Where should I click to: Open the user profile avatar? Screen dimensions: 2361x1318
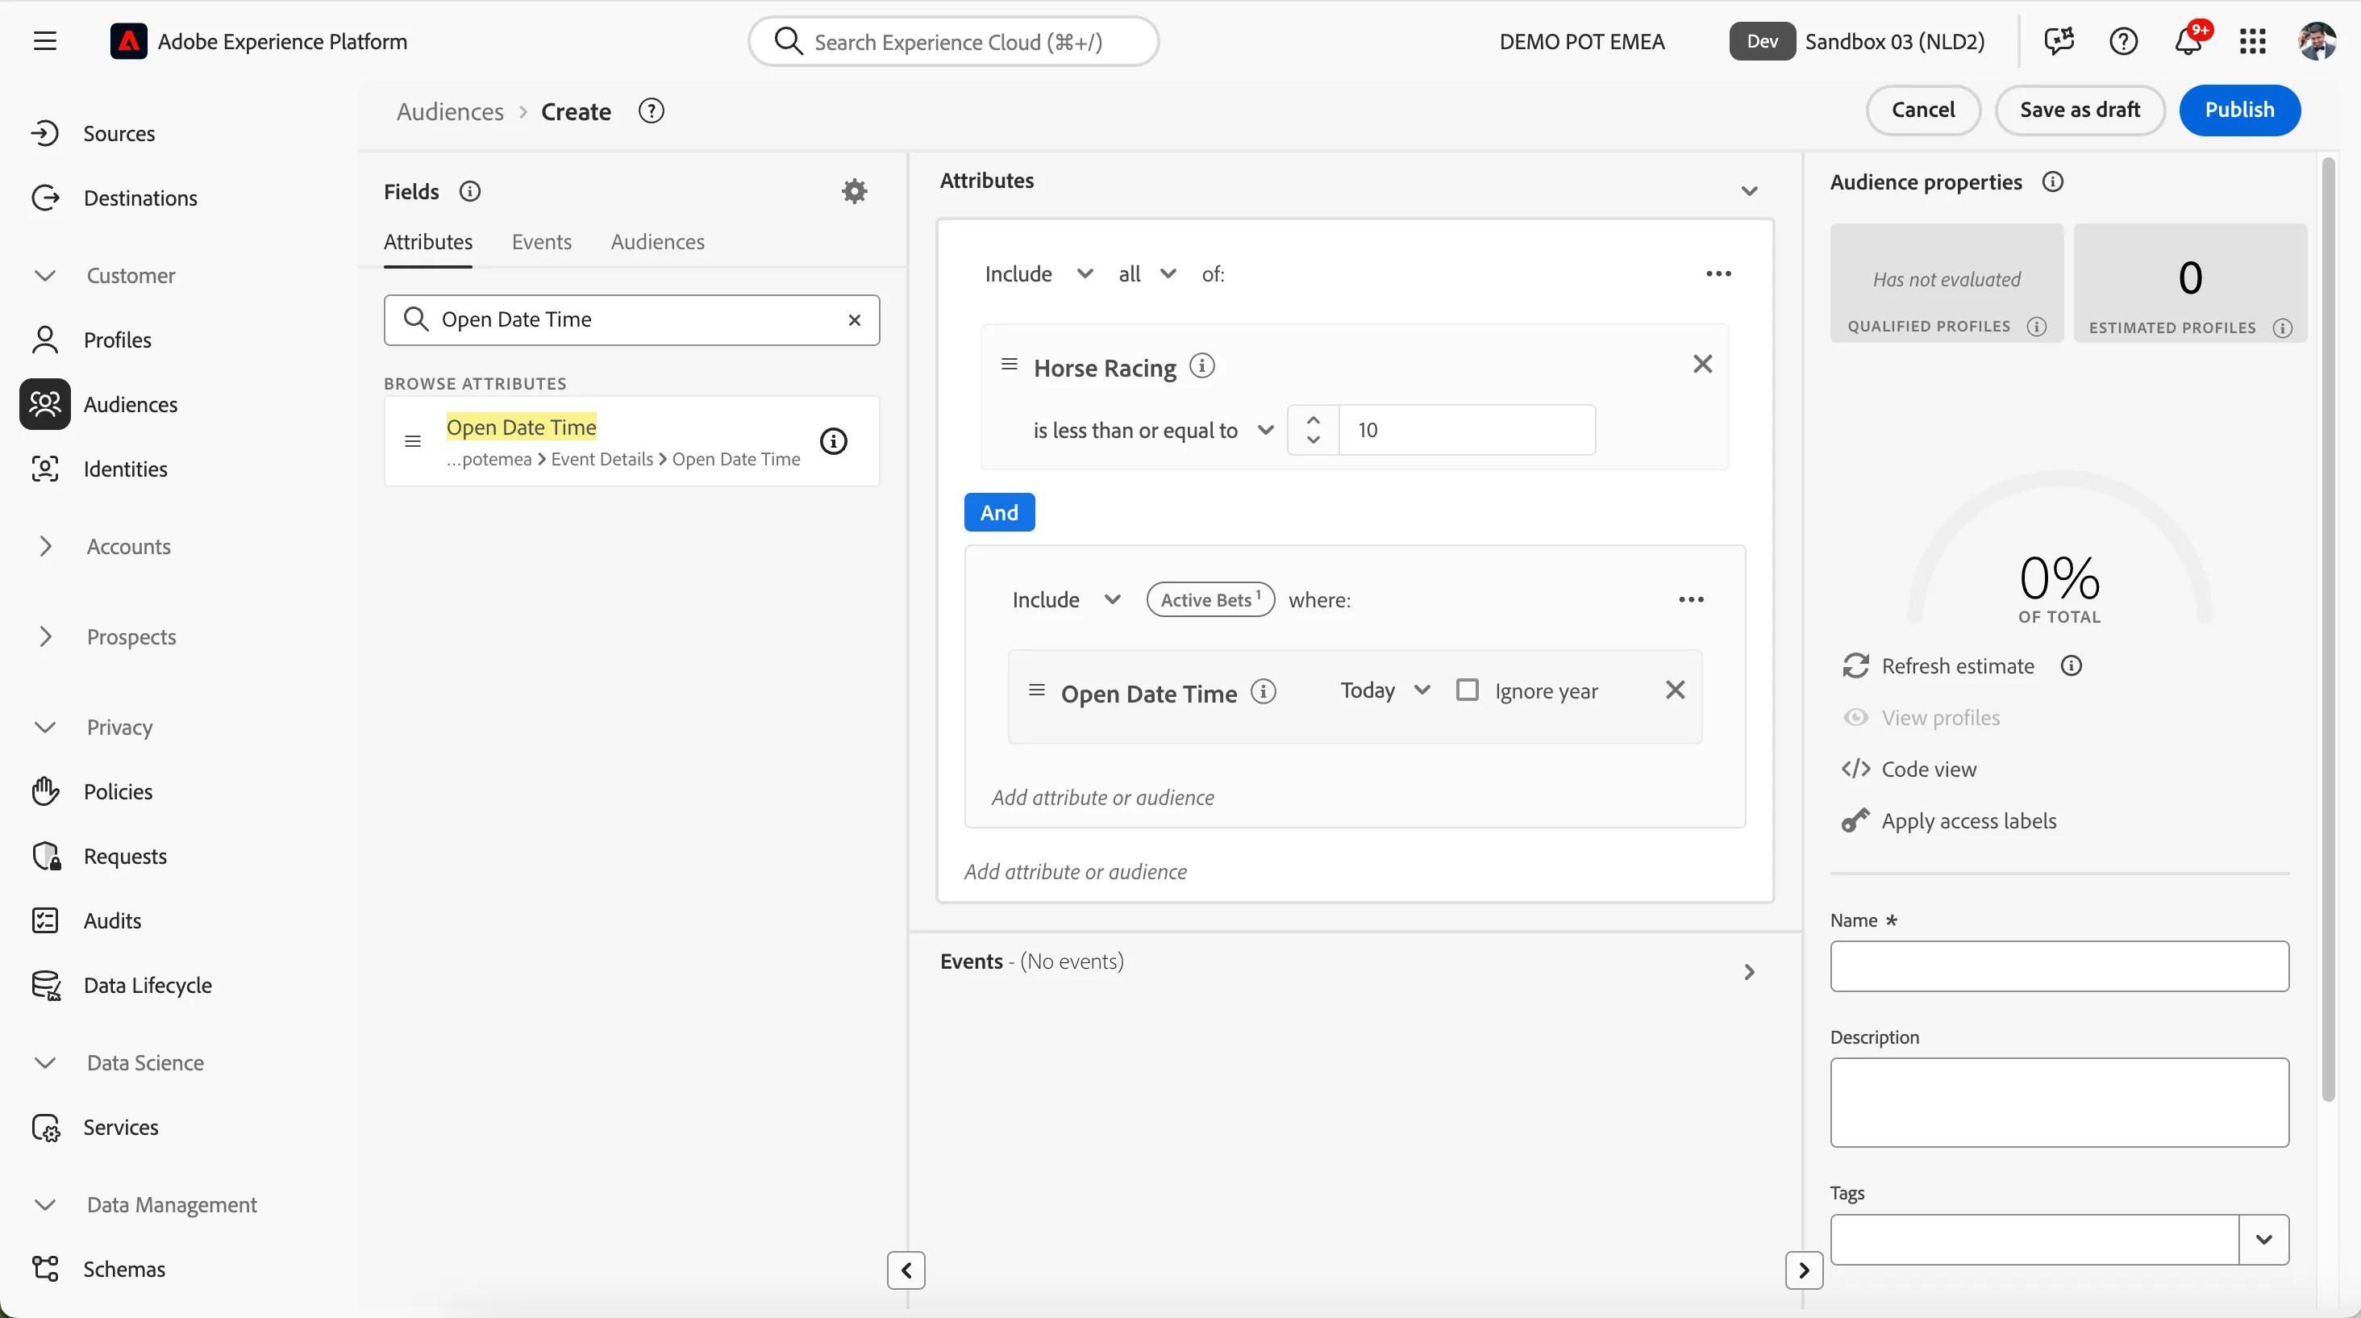(x=2317, y=41)
